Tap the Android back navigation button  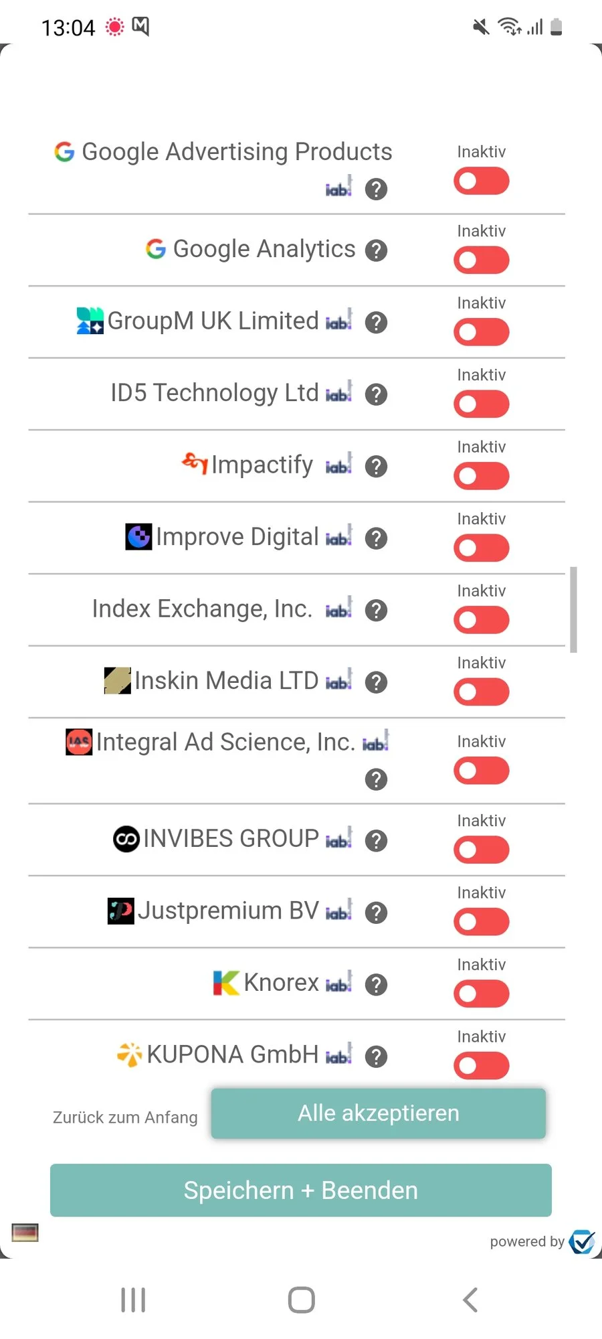(470, 1300)
